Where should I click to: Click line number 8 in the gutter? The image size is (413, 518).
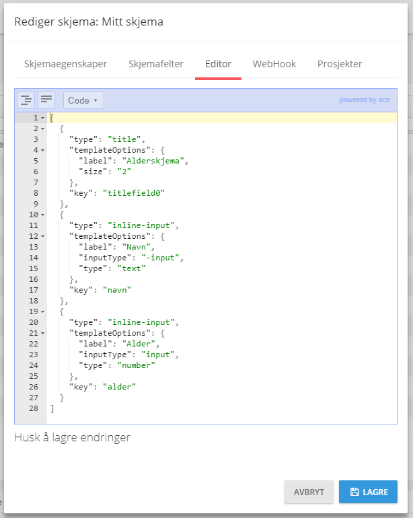tap(36, 193)
